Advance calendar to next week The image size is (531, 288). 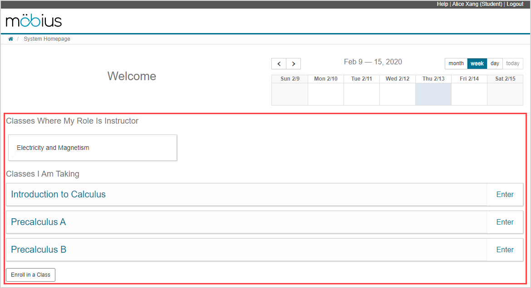click(294, 64)
